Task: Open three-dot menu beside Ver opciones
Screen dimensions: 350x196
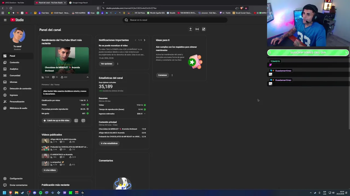Action: point(118,64)
